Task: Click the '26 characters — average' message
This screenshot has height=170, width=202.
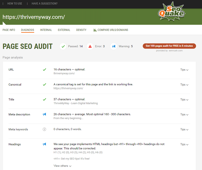Action: pos(92,114)
